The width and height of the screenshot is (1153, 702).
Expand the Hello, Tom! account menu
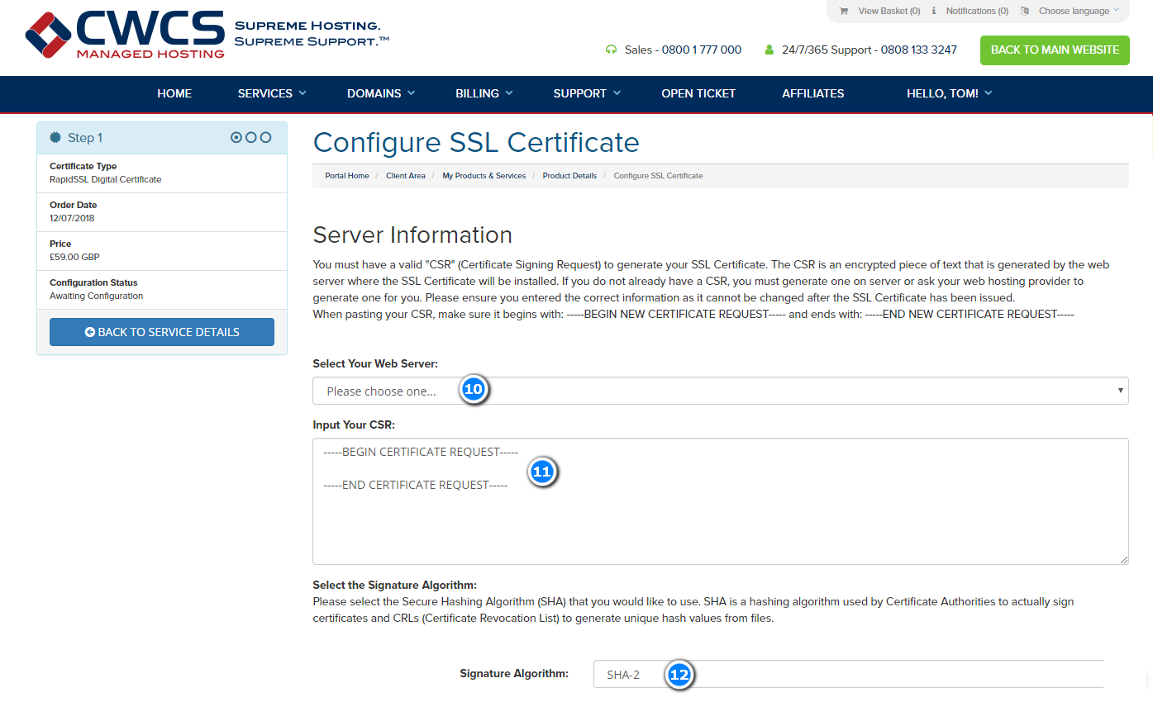[x=950, y=93]
